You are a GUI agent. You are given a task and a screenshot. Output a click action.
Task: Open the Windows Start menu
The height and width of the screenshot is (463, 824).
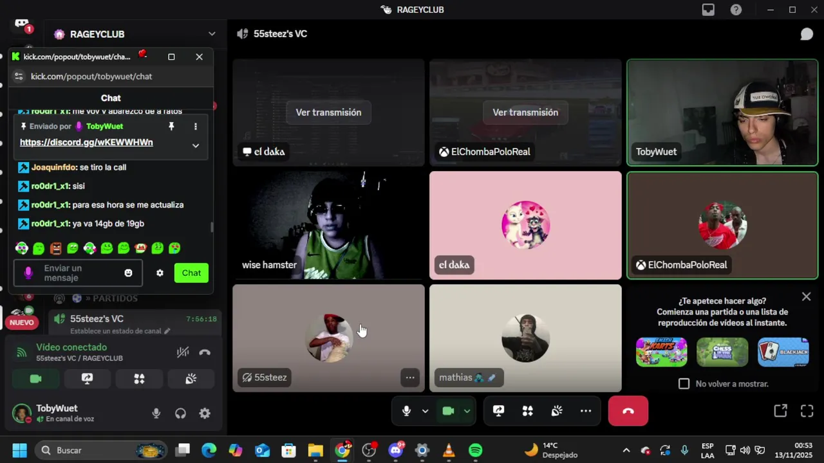coord(19,450)
